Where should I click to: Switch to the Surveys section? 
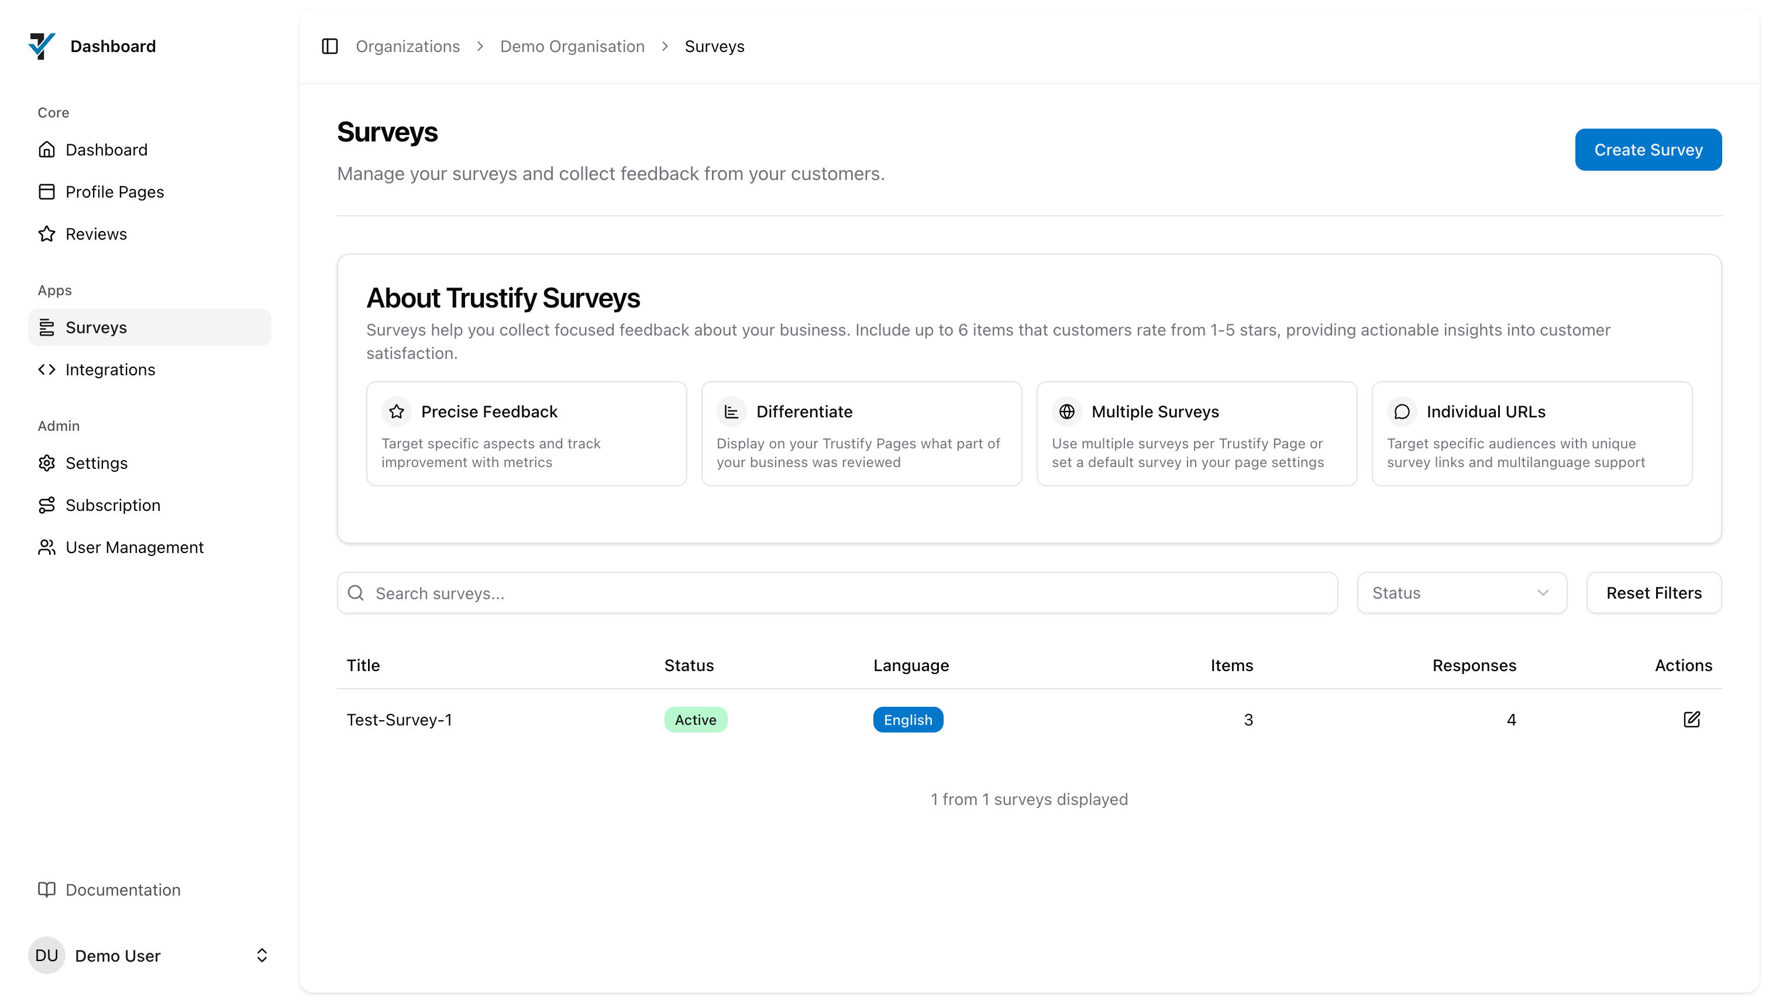click(x=97, y=327)
